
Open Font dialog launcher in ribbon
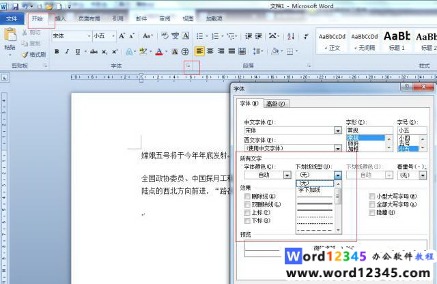[187, 66]
